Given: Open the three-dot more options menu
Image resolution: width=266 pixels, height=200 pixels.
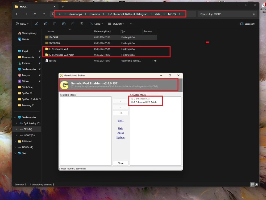Looking at the screenshot, I should (x=132, y=24).
